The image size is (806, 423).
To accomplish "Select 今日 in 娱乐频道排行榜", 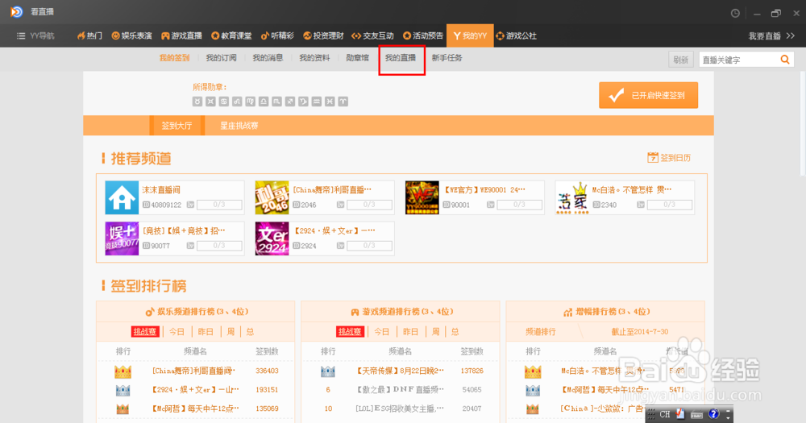I will click(177, 331).
